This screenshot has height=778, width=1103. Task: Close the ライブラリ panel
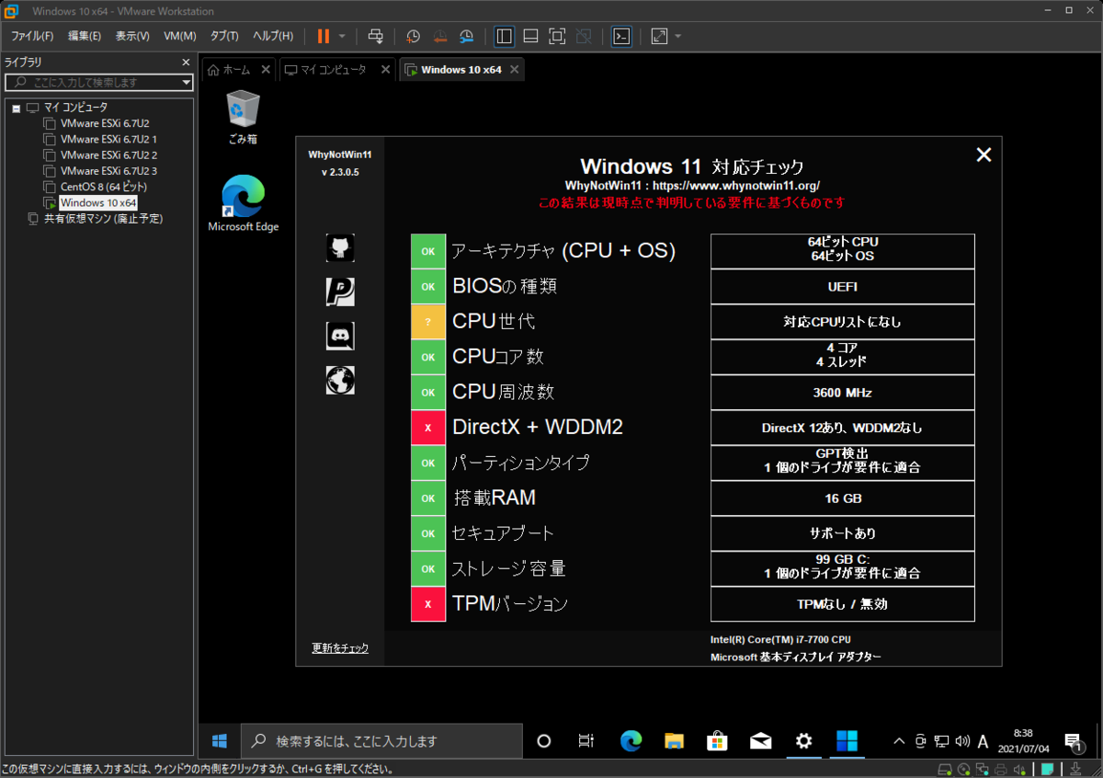pyautogui.click(x=186, y=63)
